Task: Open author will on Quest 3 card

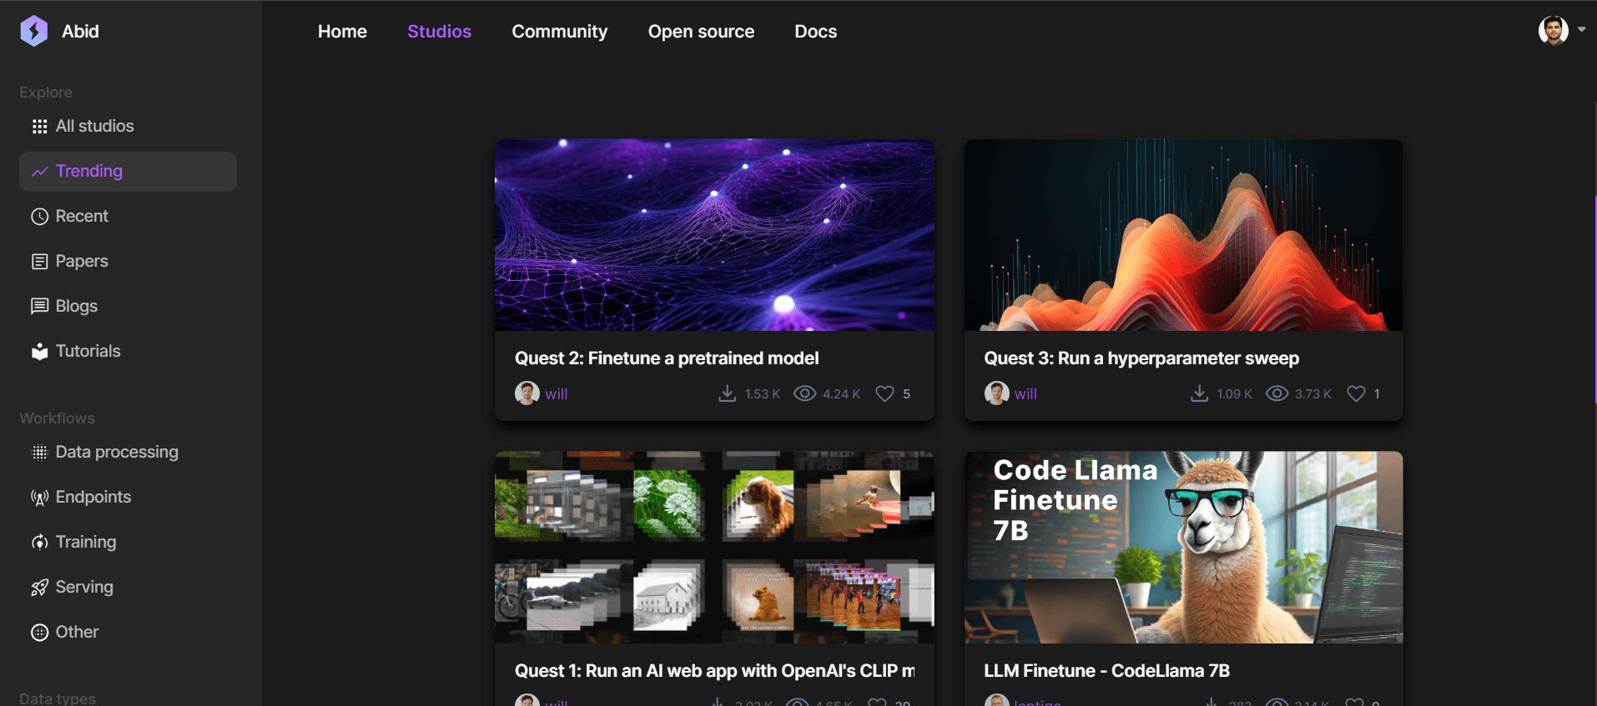Action: click(1025, 394)
